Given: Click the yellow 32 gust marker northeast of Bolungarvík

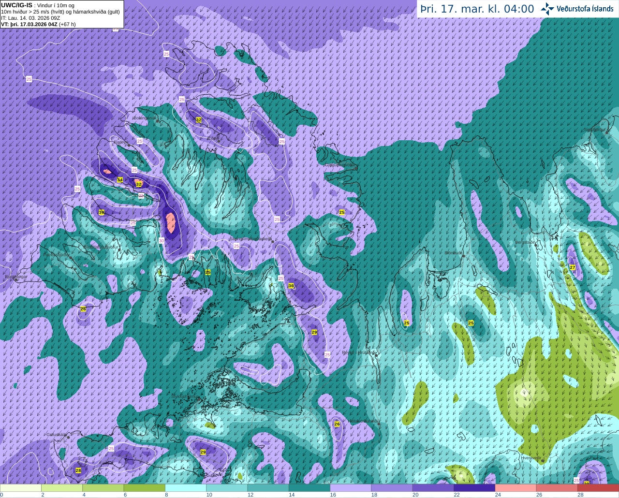Looking at the screenshot, I should [199, 119].
